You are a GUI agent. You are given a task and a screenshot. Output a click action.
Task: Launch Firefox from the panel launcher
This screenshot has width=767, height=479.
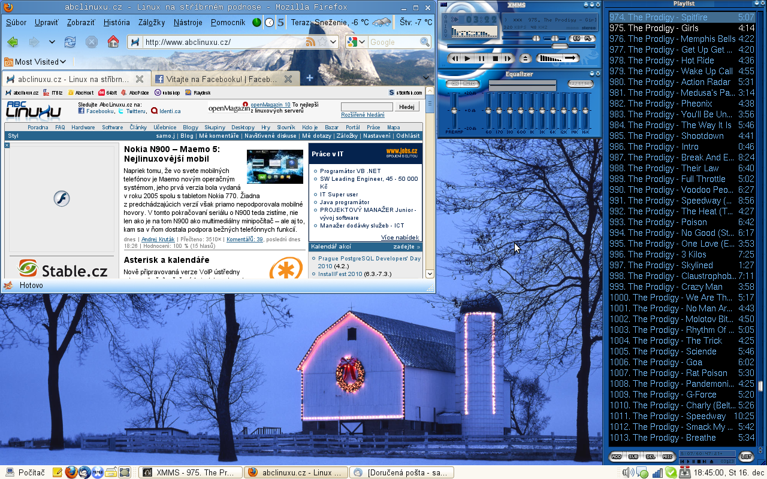pos(71,472)
